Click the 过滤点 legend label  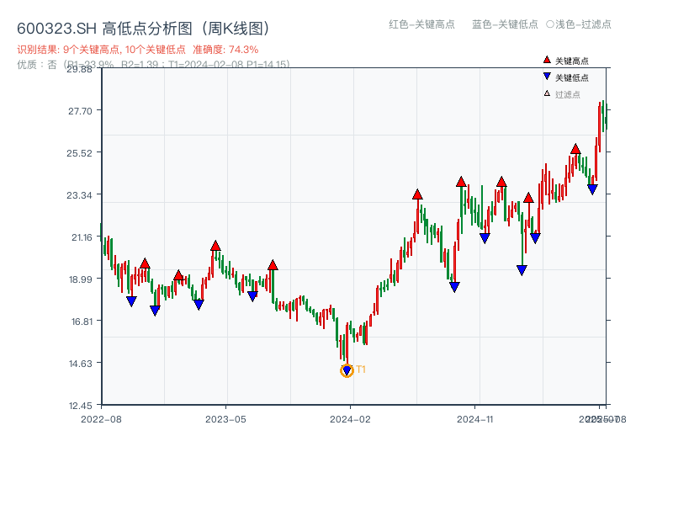[x=567, y=94]
